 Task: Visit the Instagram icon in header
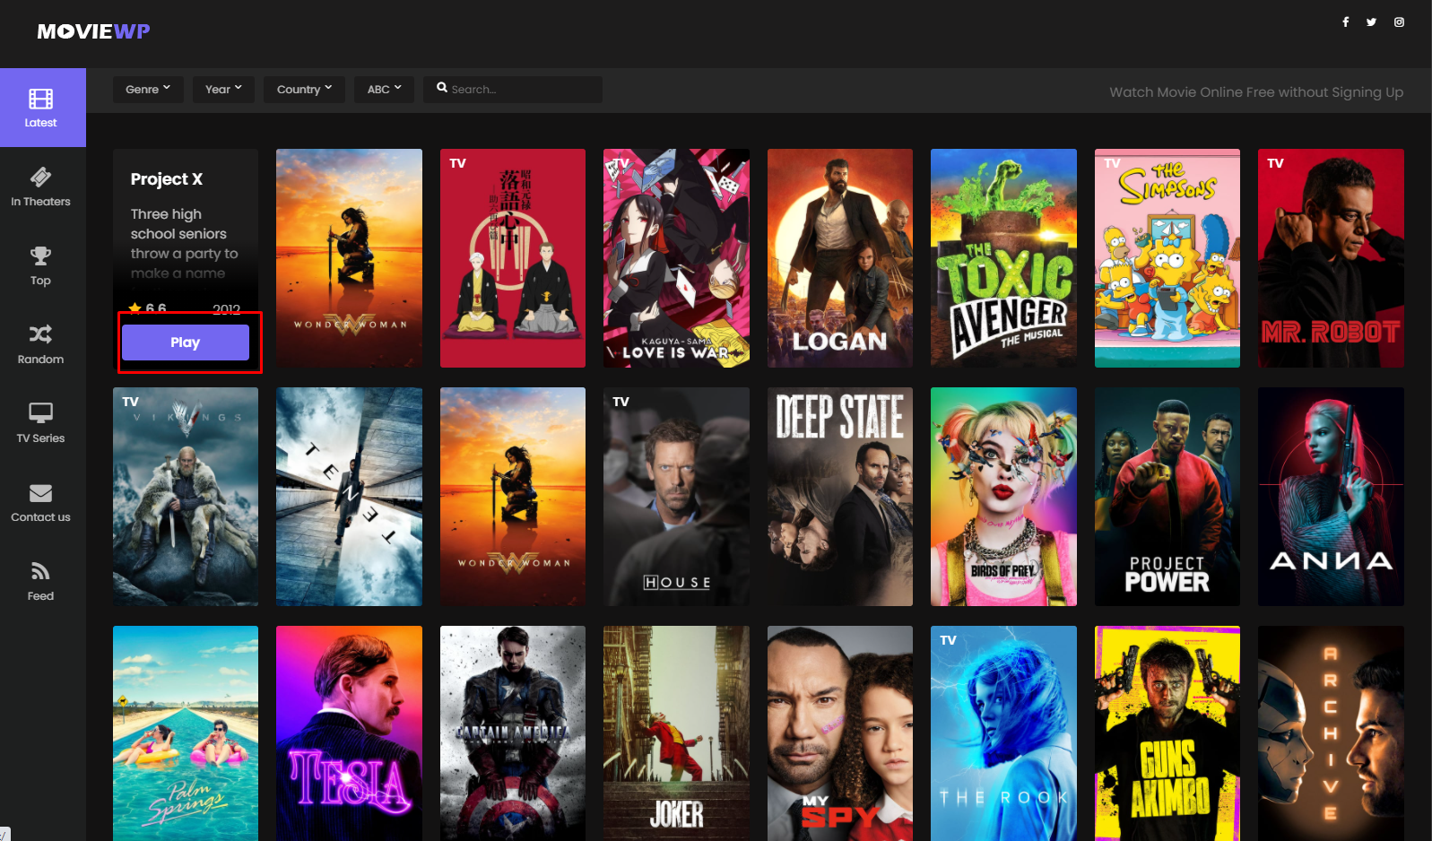tap(1399, 22)
